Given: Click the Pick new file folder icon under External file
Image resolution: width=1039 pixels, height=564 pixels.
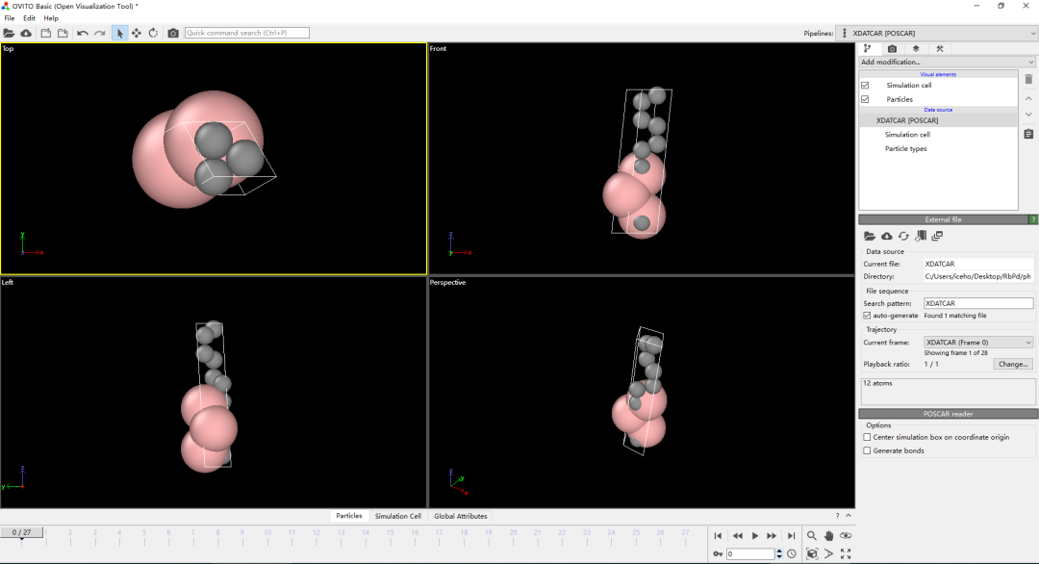Looking at the screenshot, I should (870, 236).
